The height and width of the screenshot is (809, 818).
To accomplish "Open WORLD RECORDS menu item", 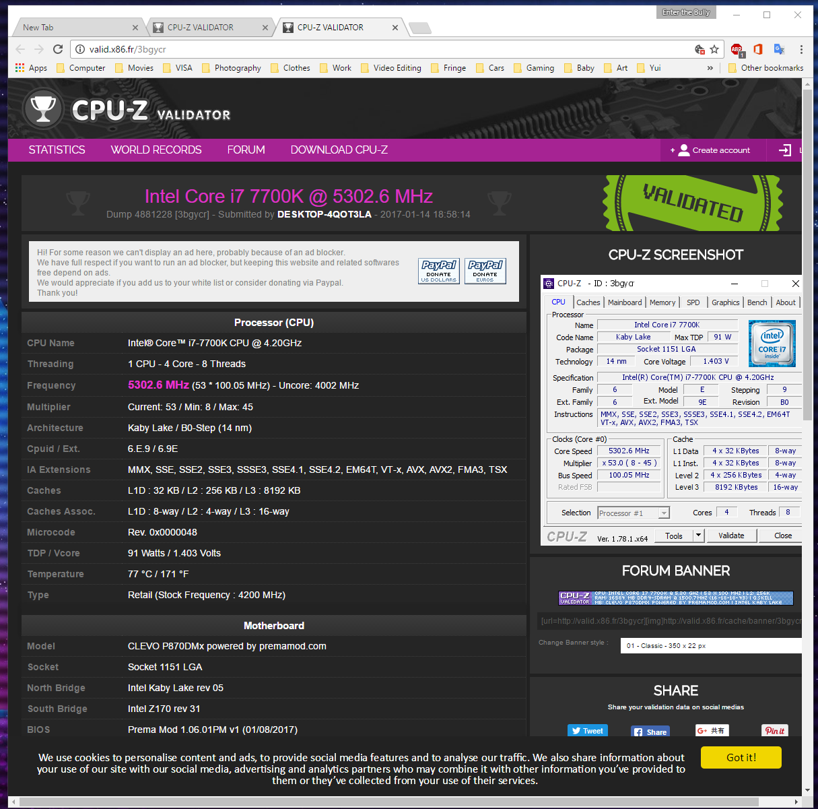I will 156,150.
